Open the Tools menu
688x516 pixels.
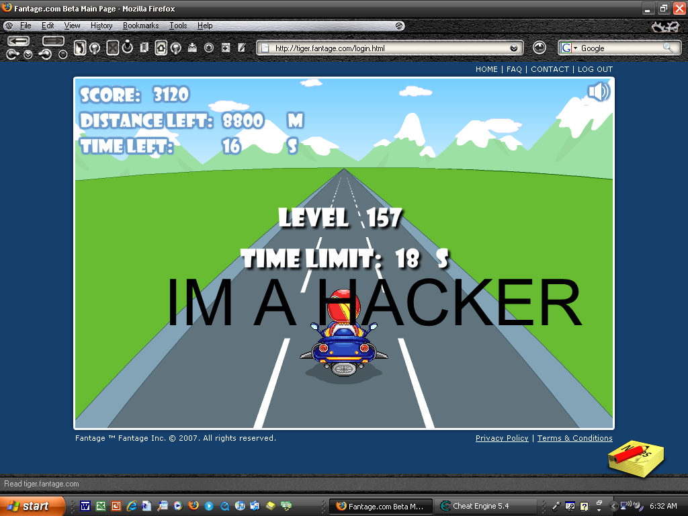pos(178,26)
